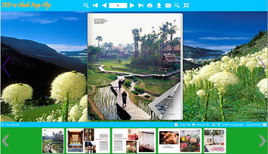This screenshot has height=154, width=268.
Task: Open search with the magnifier icon
Action: (x=177, y=5)
